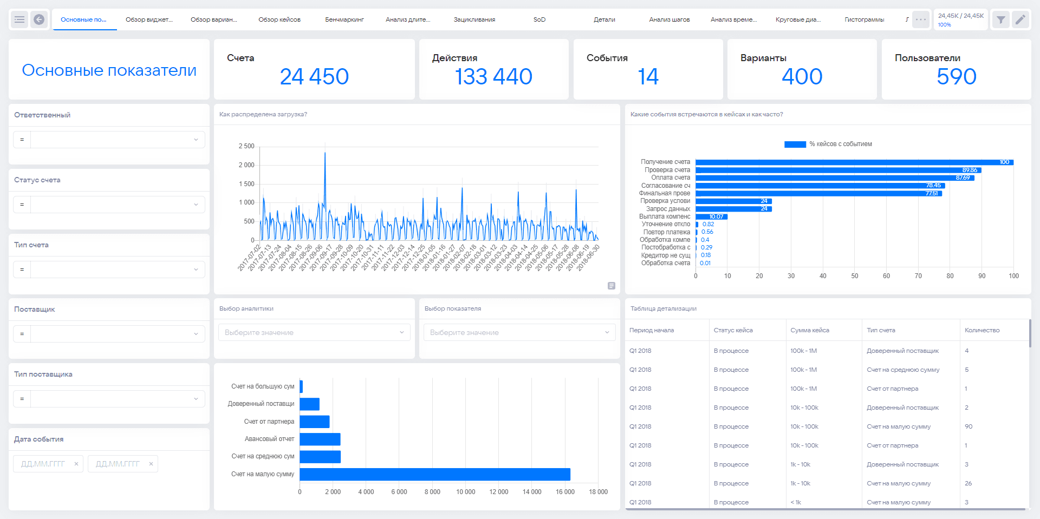Click the < 1k sum cell in table
This screenshot has width=1040, height=519.
(796, 502)
